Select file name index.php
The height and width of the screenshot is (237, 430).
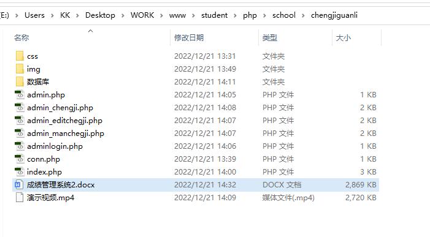44,172
